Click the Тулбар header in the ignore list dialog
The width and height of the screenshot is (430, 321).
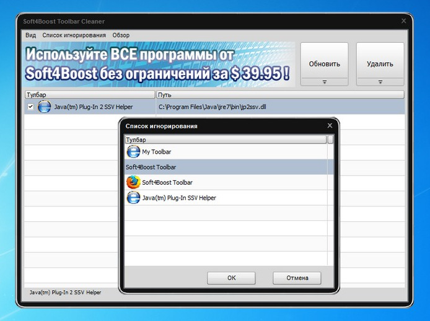point(226,139)
